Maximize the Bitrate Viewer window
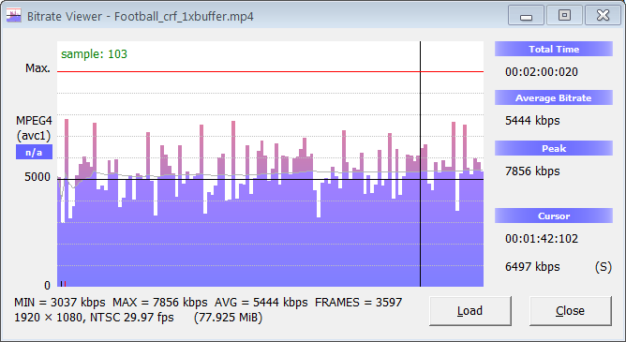This screenshot has width=626, height=342. click(564, 16)
